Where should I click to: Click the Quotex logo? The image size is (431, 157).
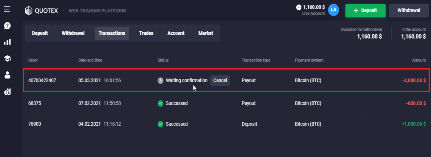pyautogui.click(x=41, y=11)
